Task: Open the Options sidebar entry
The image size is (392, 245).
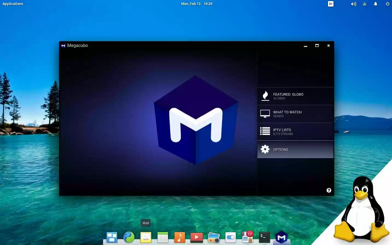Action: pos(295,149)
